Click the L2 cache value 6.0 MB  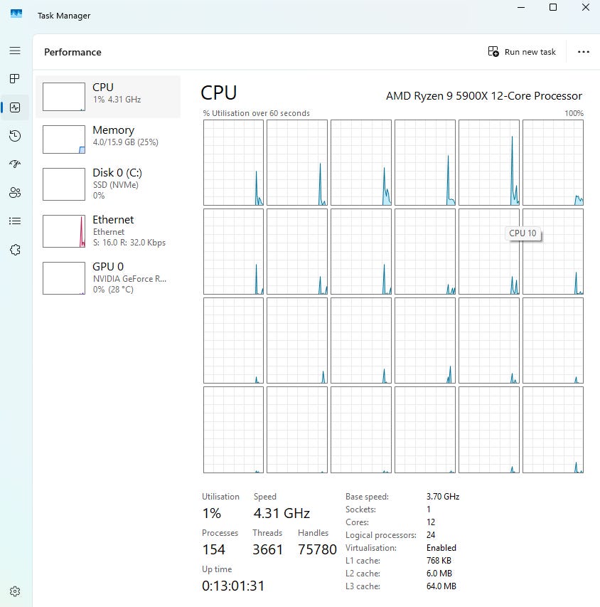coord(439,574)
